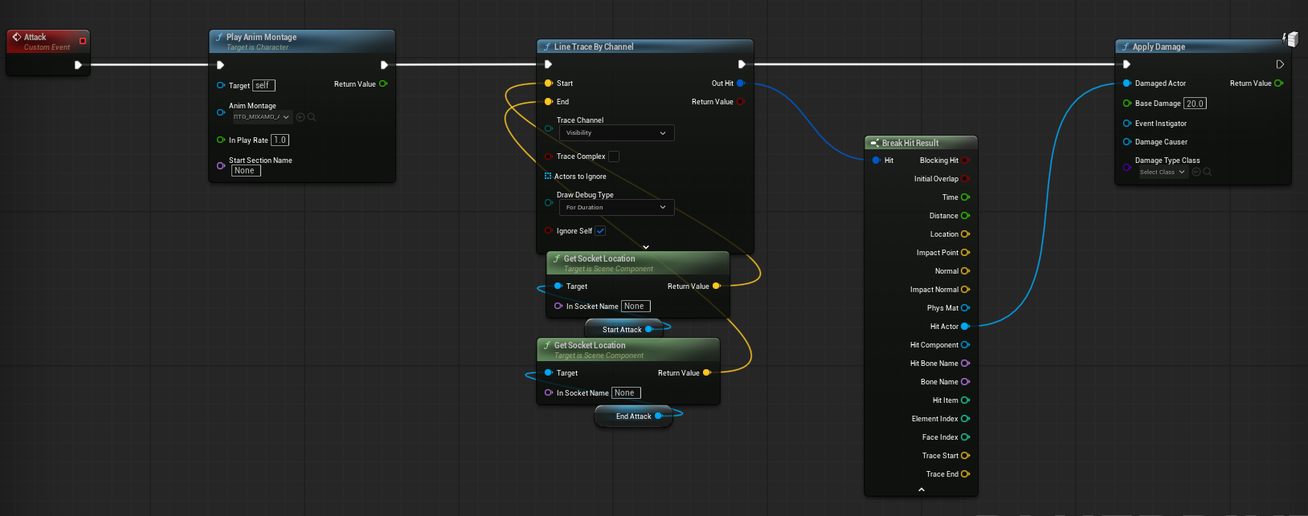Click the browse magnifier beside Anim Montage

click(x=312, y=117)
